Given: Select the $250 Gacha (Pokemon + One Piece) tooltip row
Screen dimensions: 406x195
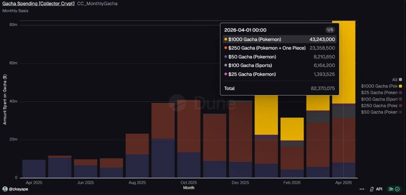Looking at the screenshot, I should (x=280, y=48).
